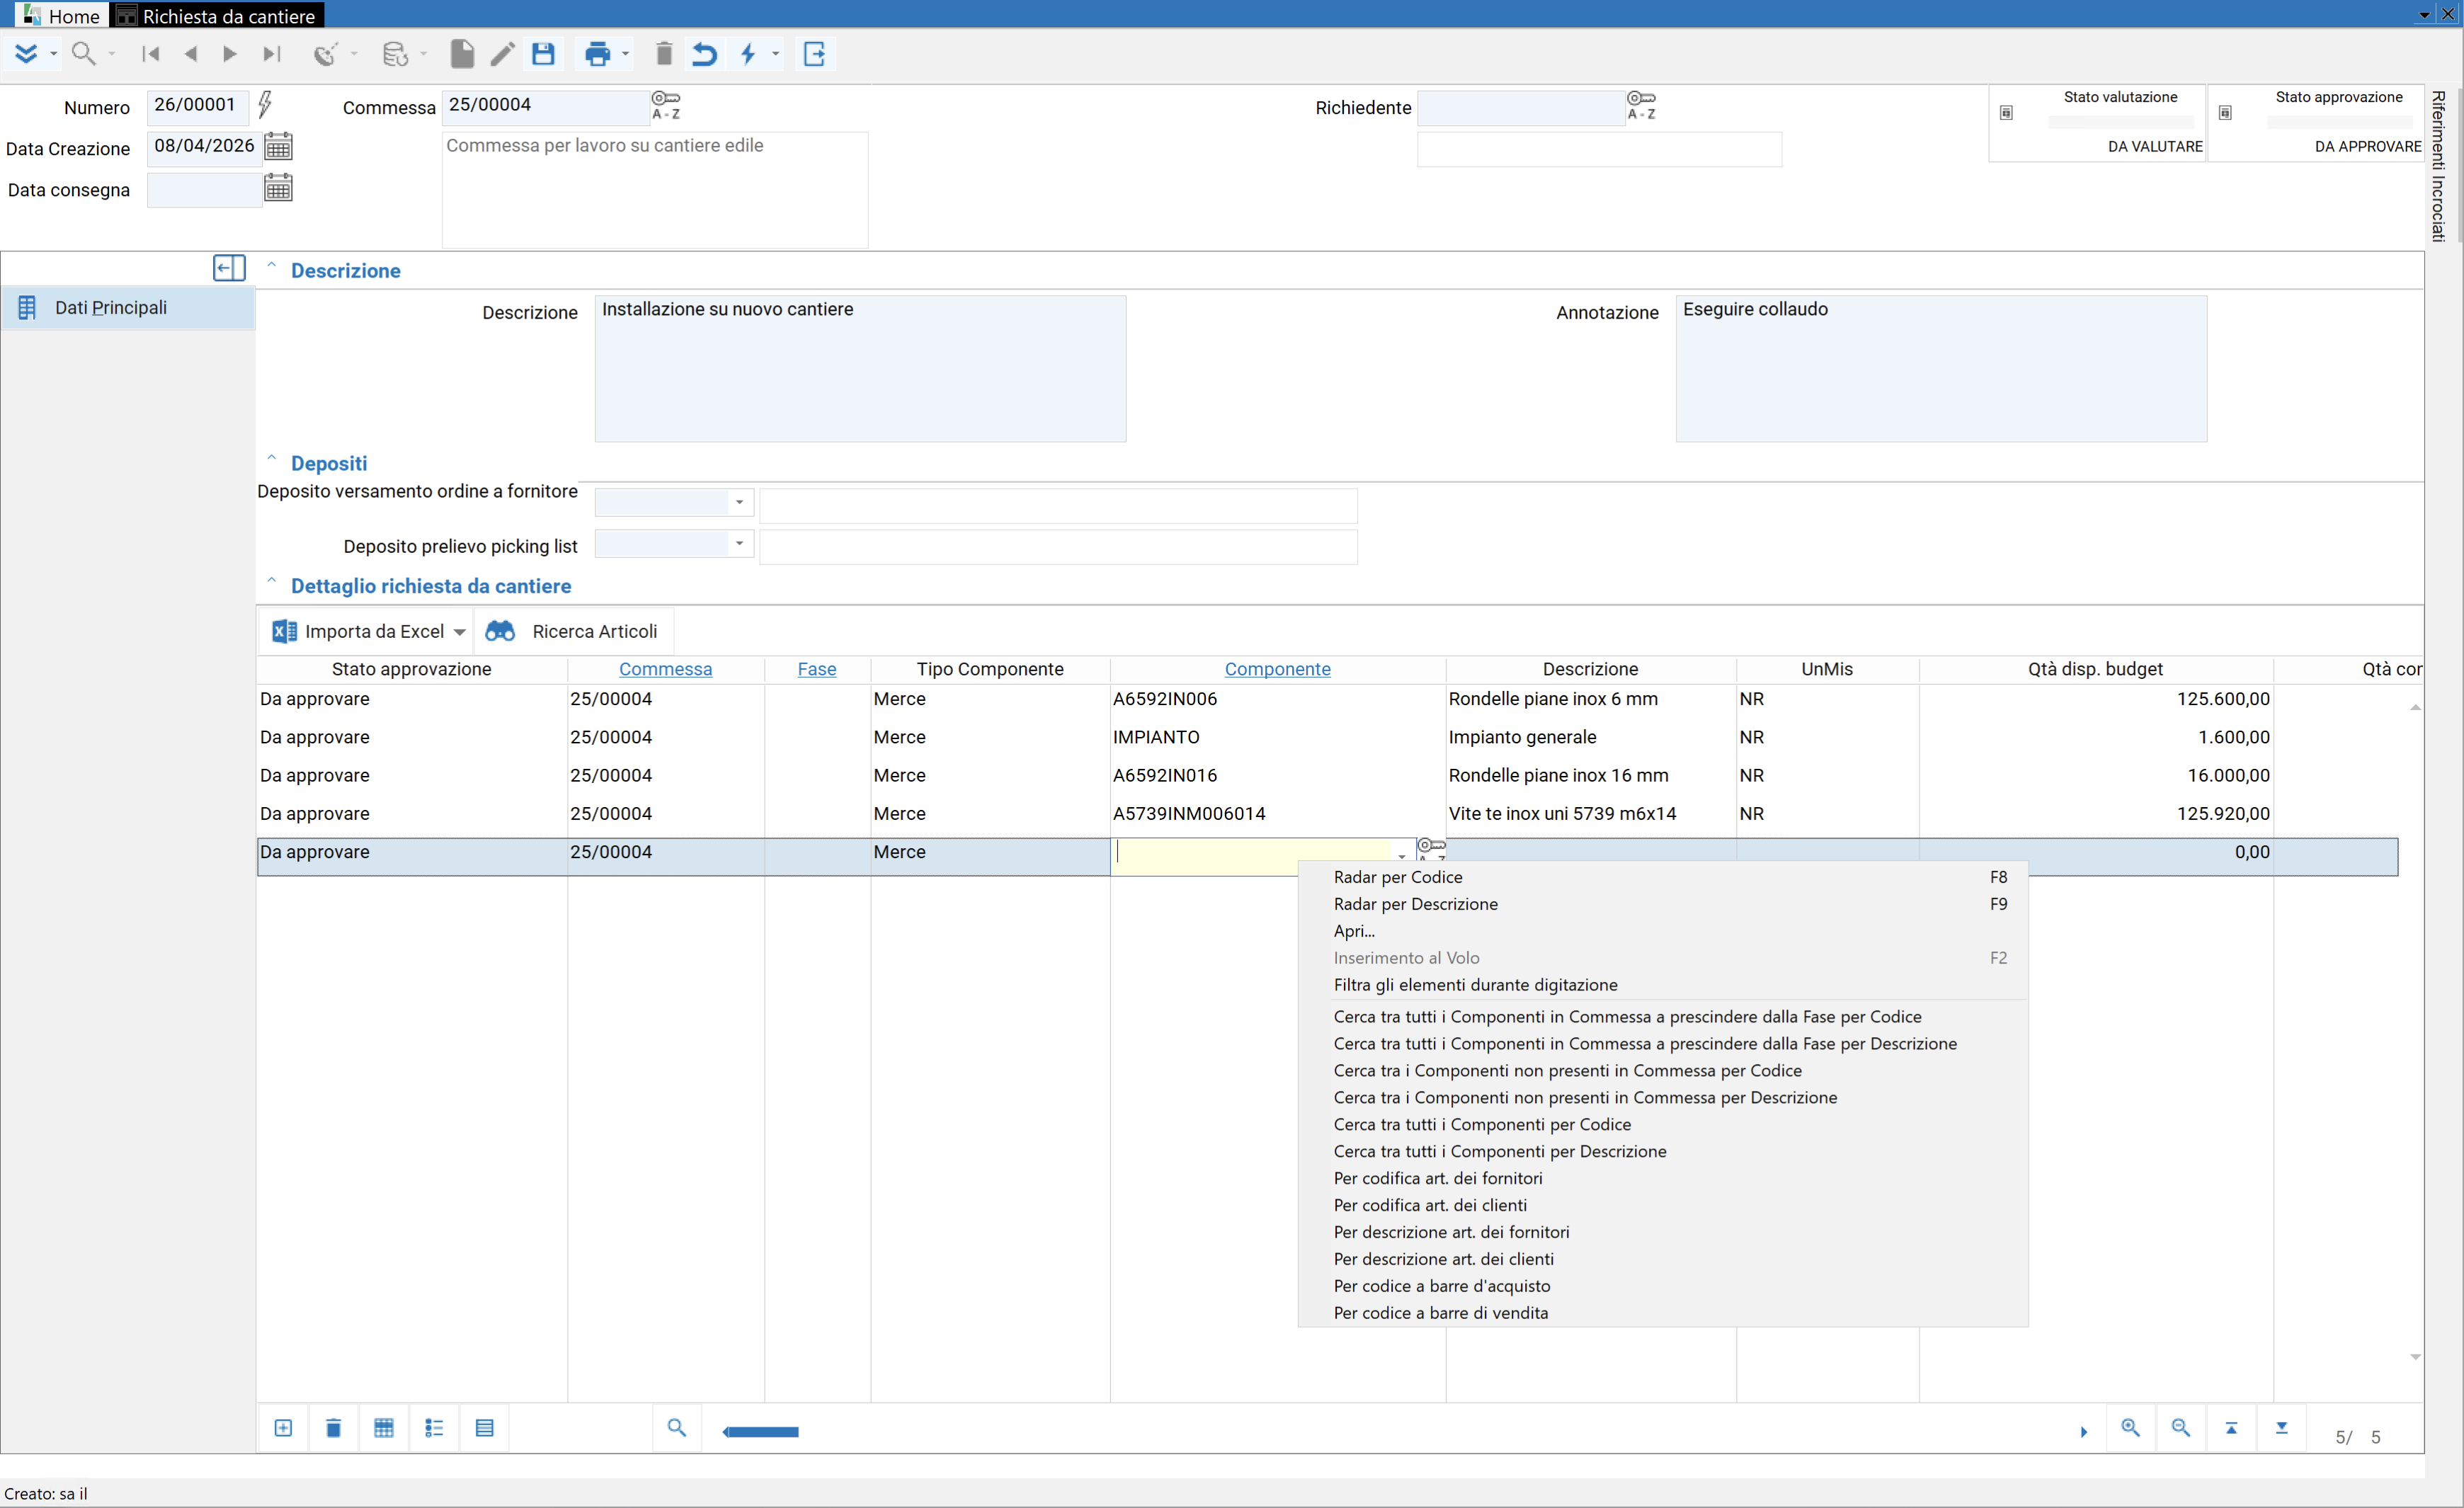2464x1508 pixels.
Task: Open the search icon dropdown arrow
Action: click(x=112, y=54)
